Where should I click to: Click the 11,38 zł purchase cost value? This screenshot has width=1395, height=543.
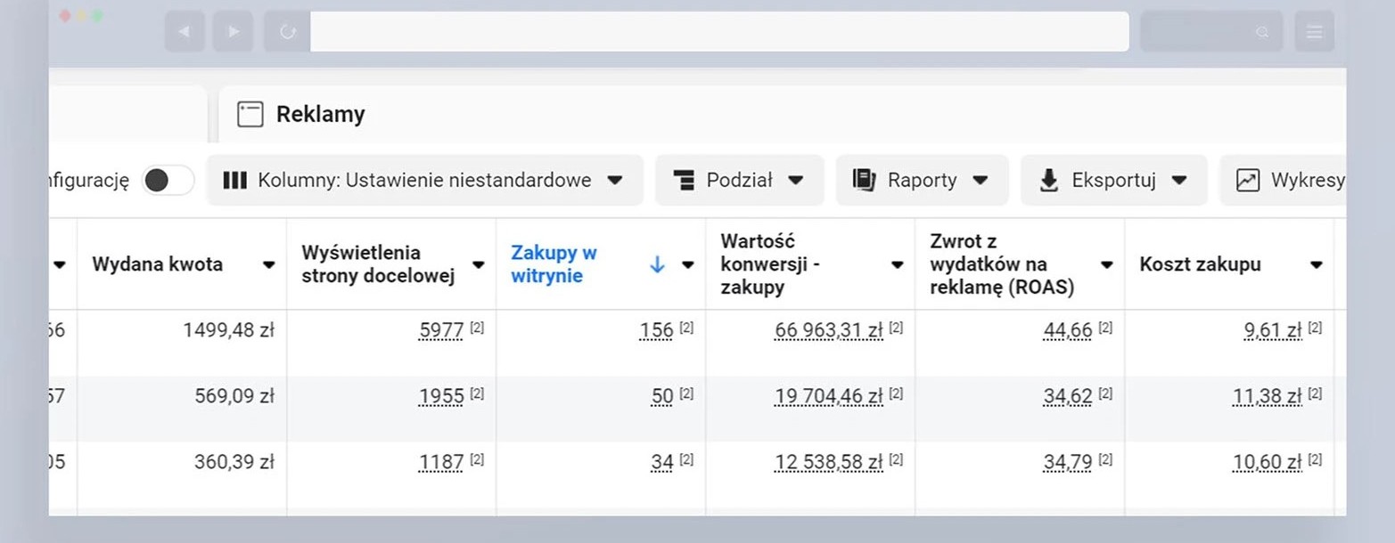1267,396
